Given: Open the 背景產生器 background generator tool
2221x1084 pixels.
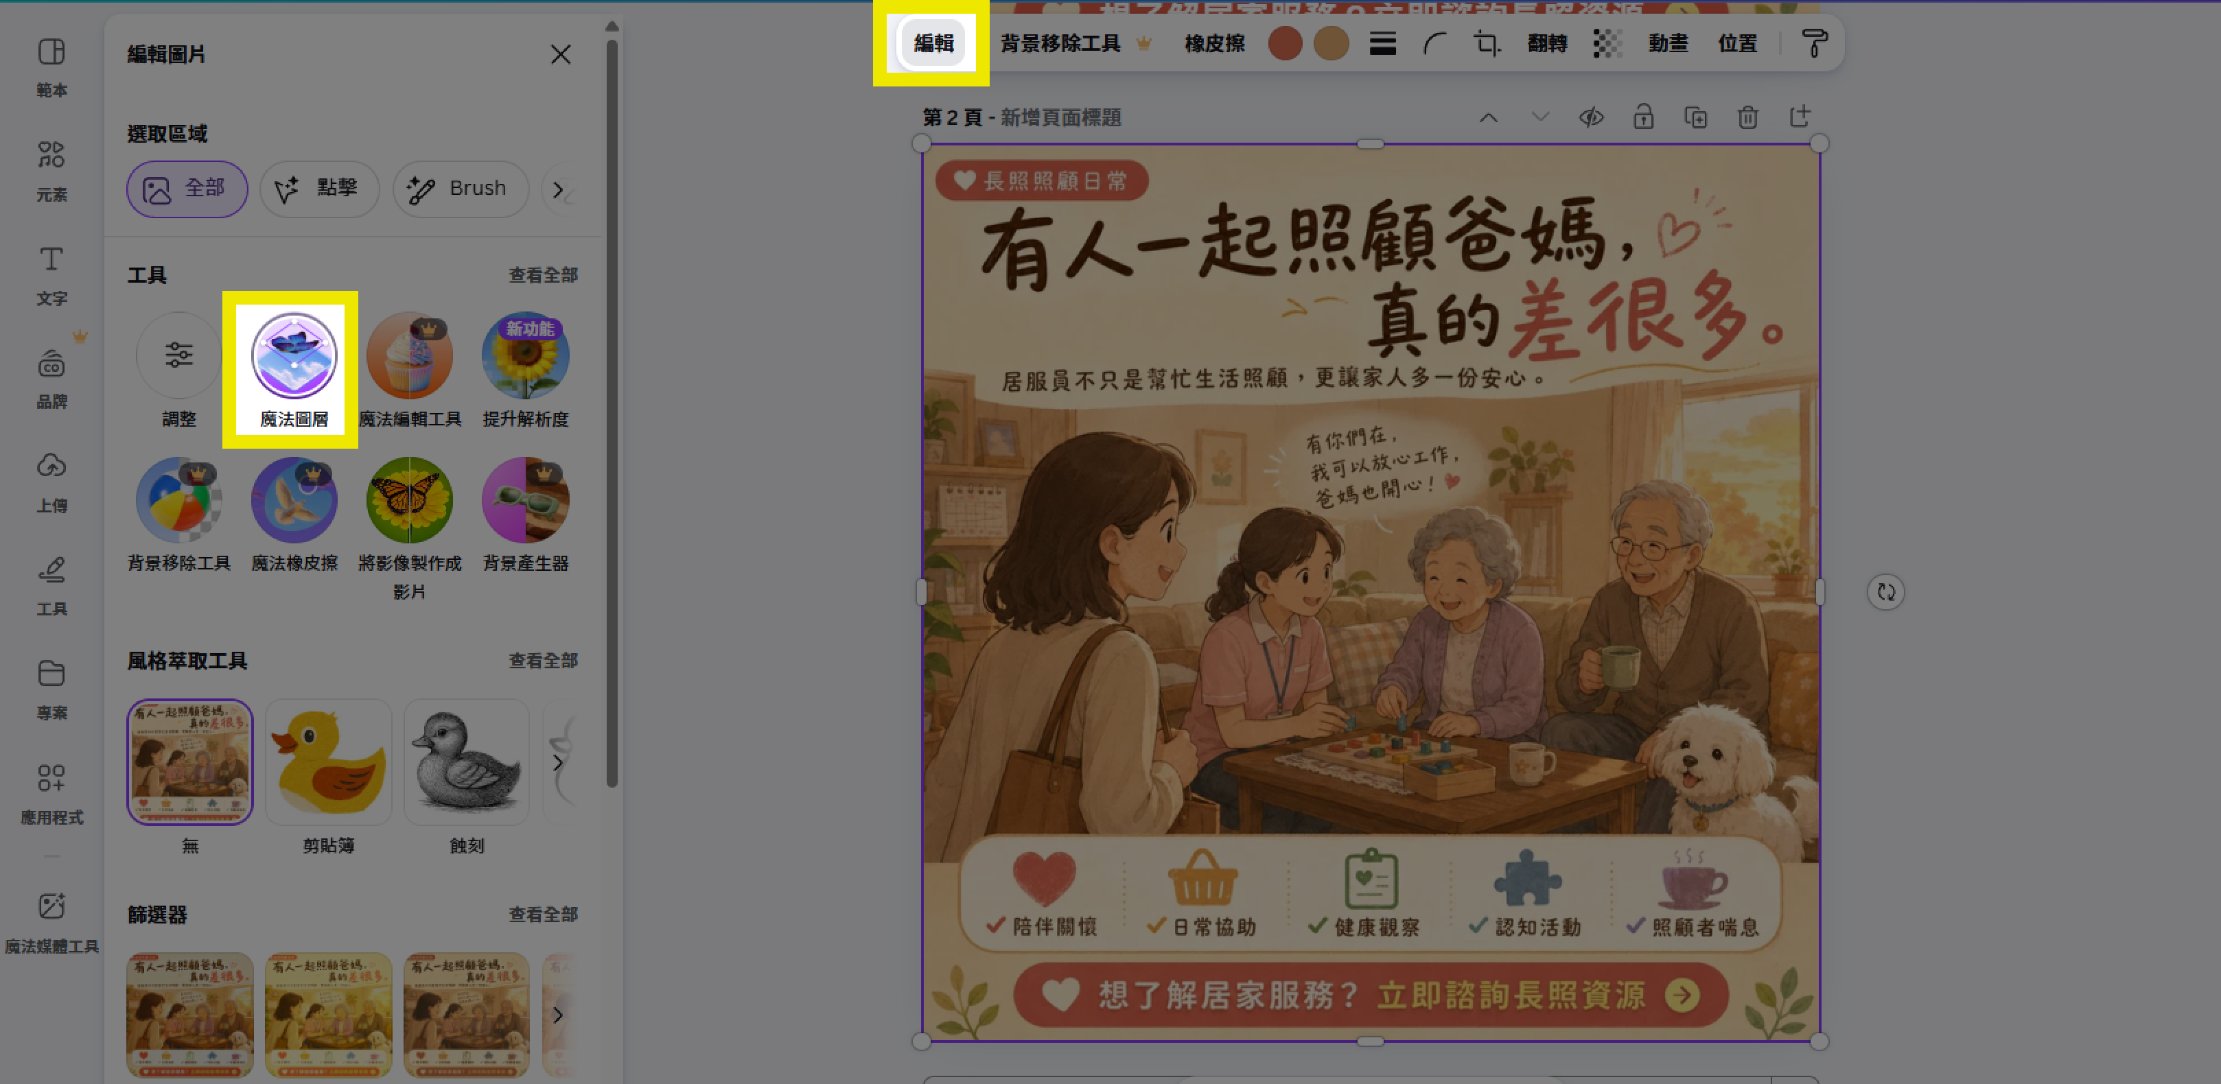Looking at the screenshot, I should [x=526, y=515].
